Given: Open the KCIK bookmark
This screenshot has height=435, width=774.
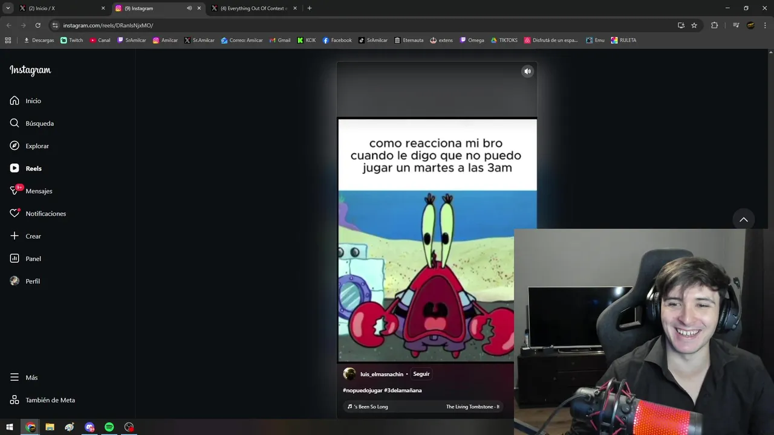Looking at the screenshot, I should [307, 40].
